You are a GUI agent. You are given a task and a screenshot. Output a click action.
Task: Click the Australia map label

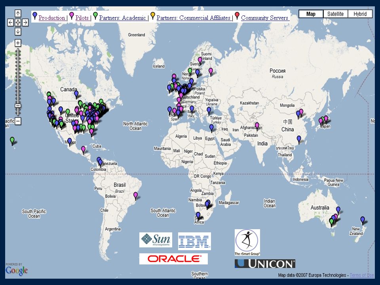click(x=320, y=208)
